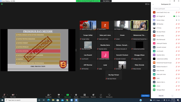Select Jofansjah Firlanda J tile
This screenshot has width=181, height=102.
click(x=105, y=55)
